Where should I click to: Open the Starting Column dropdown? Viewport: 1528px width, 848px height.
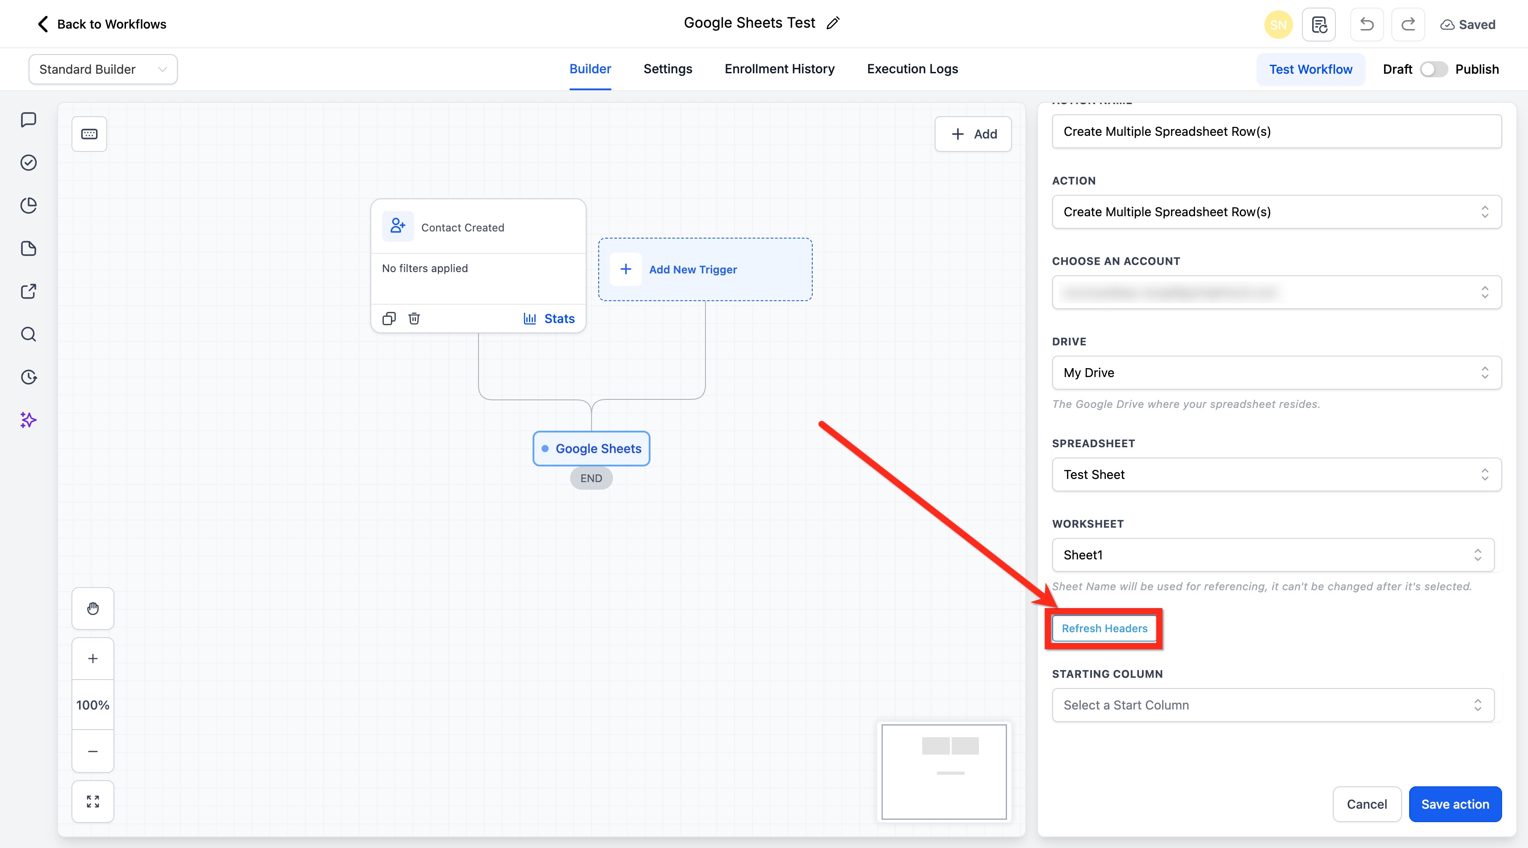pyautogui.click(x=1272, y=705)
